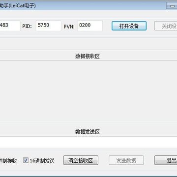Viewport: 177px width, 177px height.
Task: Click the 进制接收 label text
Action: point(8,161)
